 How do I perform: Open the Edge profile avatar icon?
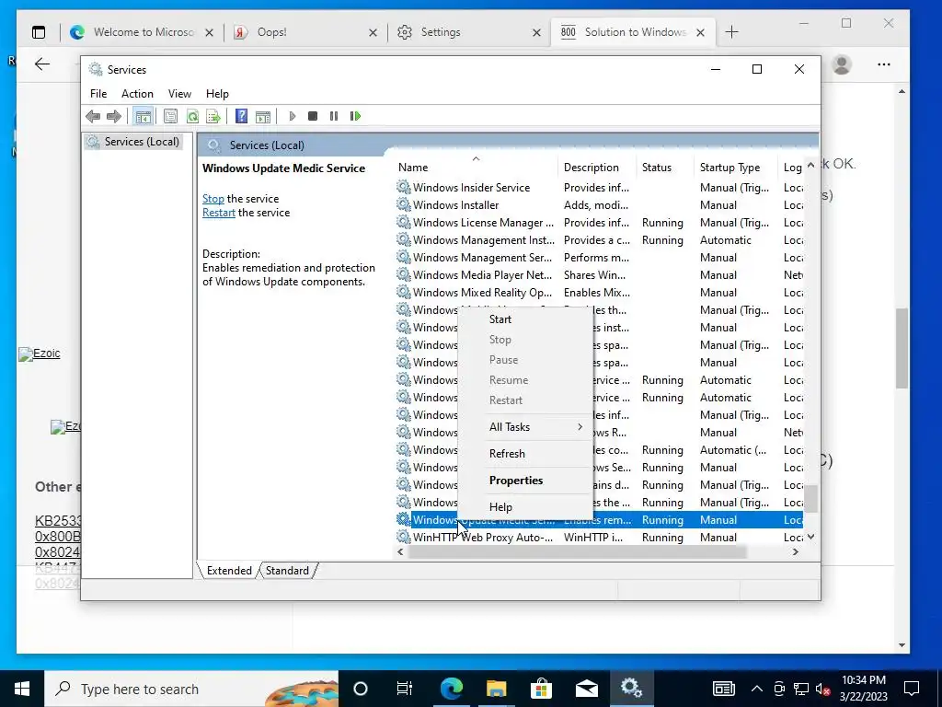pos(842,64)
